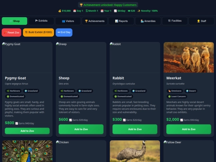The image size is (216, 162).
Task: Click the Achievement unlocked: Happy Customers banner
Action: [x=108, y=5]
